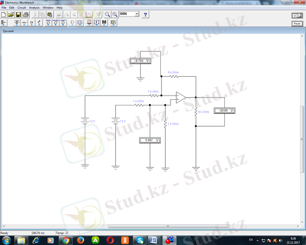
Task: Click the EN language indicator
Action: 251,240
